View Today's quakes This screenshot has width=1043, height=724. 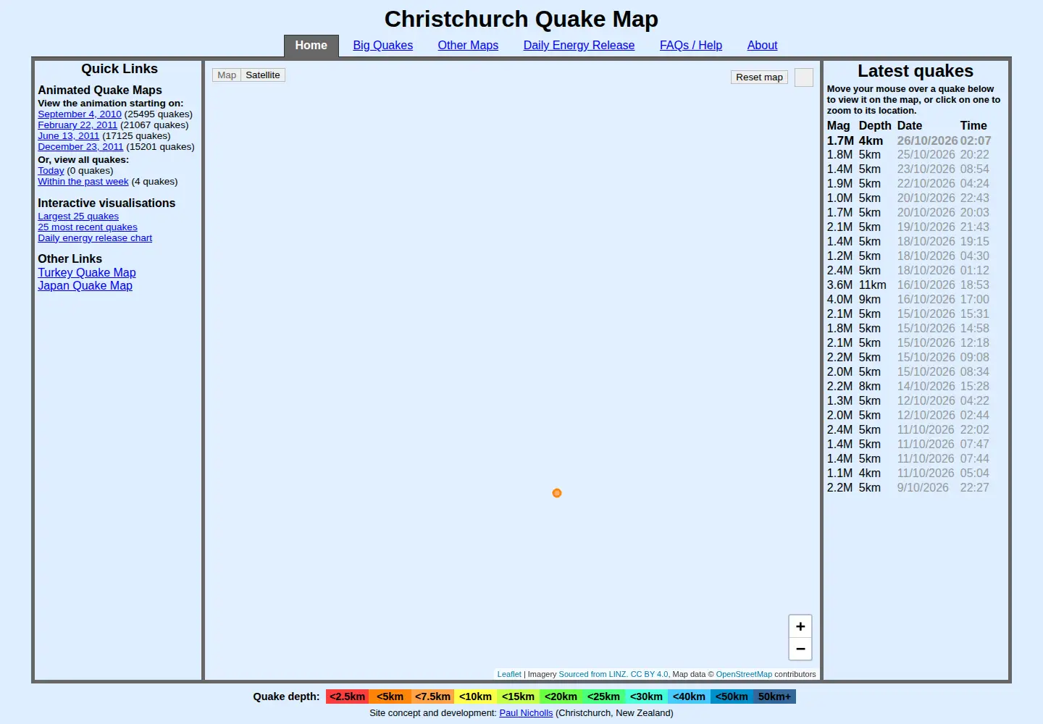click(51, 171)
